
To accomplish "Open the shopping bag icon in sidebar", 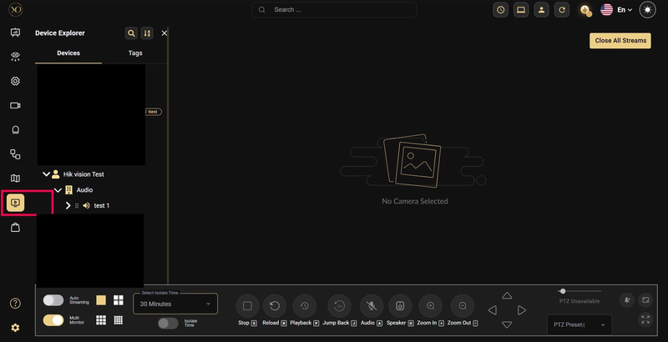I will point(15,227).
